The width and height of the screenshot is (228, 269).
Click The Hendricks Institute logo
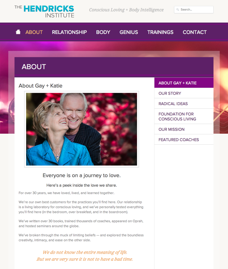pos(44,11)
